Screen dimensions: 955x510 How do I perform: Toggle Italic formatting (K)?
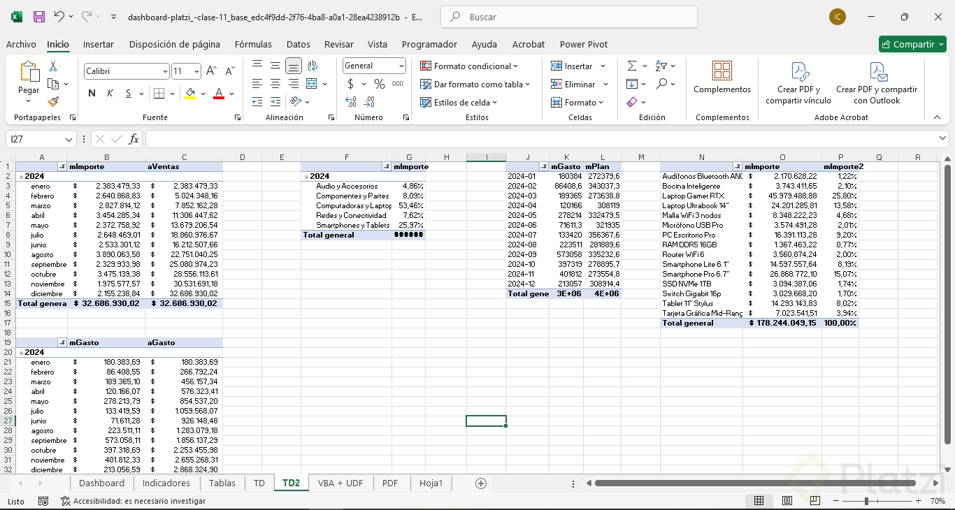tap(110, 94)
